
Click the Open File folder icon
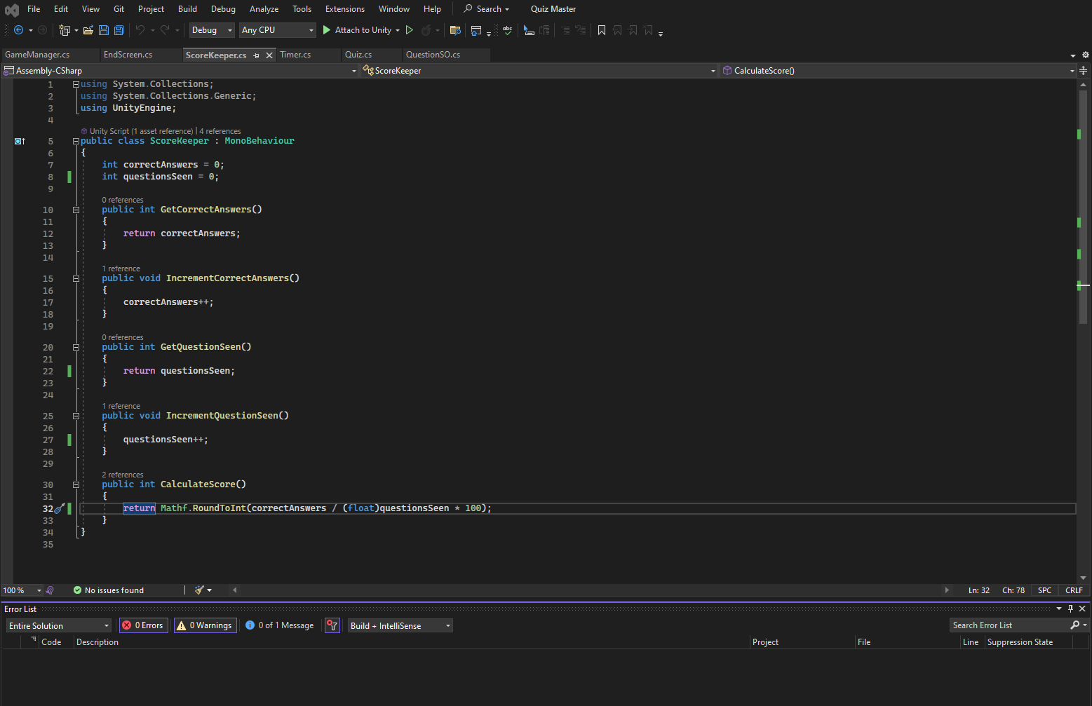[x=88, y=30]
